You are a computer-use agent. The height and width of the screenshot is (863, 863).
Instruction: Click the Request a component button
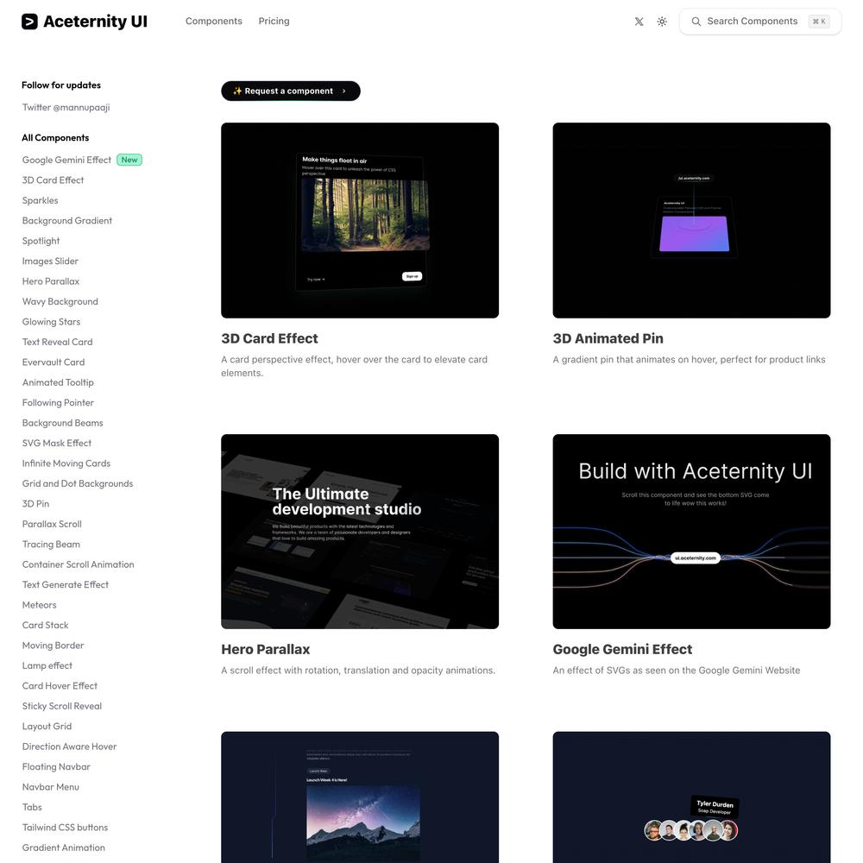291,91
